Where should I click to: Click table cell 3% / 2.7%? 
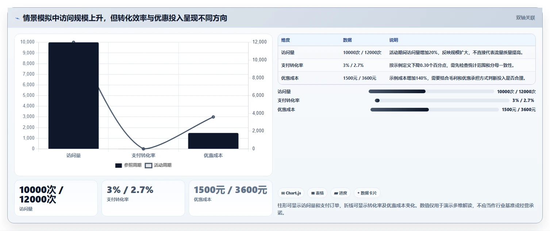[x=353, y=65]
